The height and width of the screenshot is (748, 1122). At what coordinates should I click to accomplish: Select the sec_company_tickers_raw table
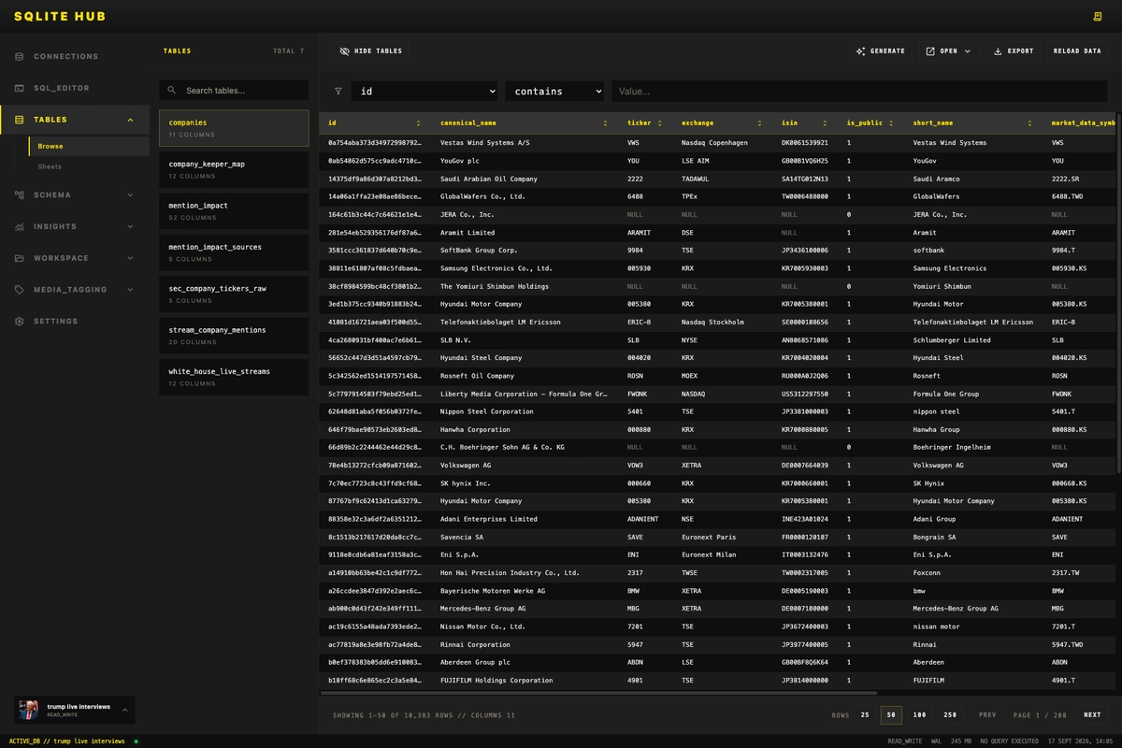[234, 295]
